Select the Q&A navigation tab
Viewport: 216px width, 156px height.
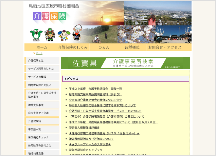[x=104, y=47]
